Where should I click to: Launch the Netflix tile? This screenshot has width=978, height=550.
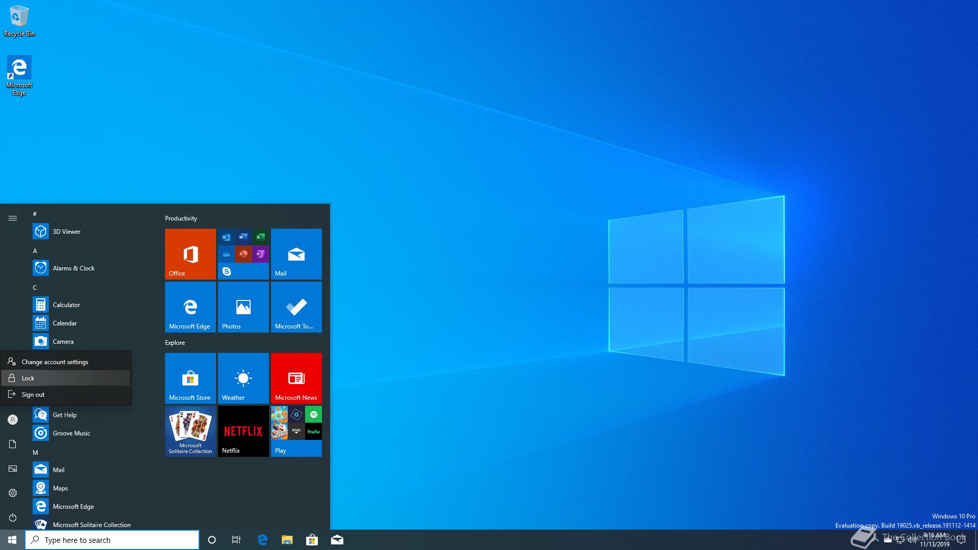(243, 431)
